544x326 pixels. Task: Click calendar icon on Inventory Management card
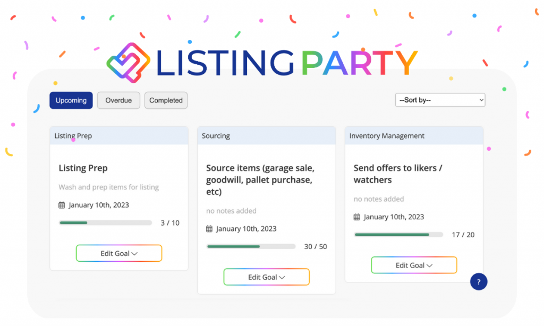(x=356, y=217)
